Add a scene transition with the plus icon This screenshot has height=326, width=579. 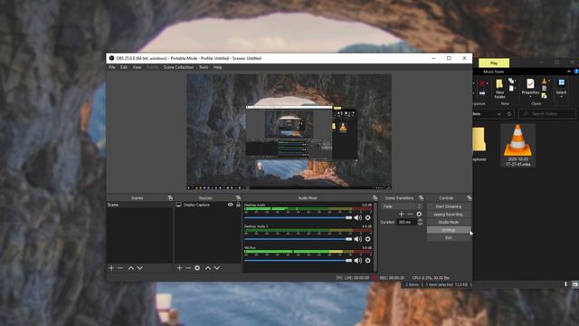[x=402, y=214]
